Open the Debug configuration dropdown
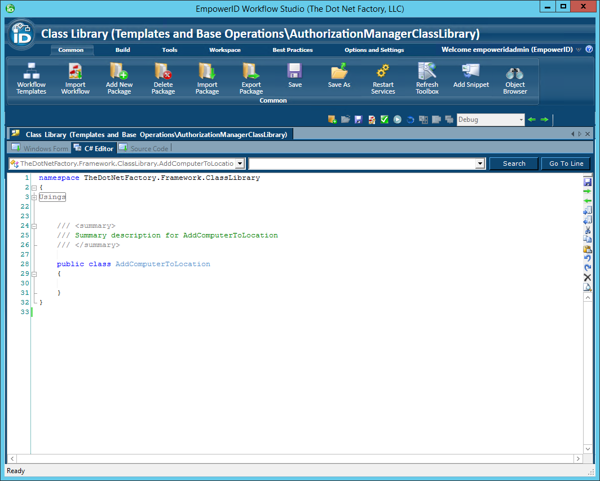The width and height of the screenshot is (600, 481). click(x=520, y=120)
